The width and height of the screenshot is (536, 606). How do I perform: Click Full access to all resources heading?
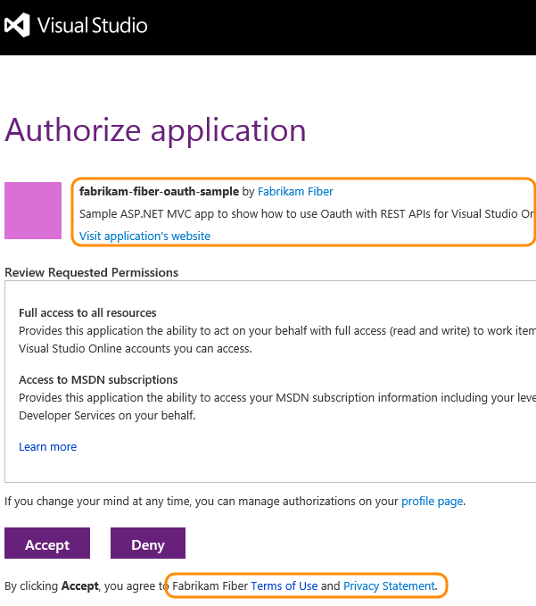point(87,312)
